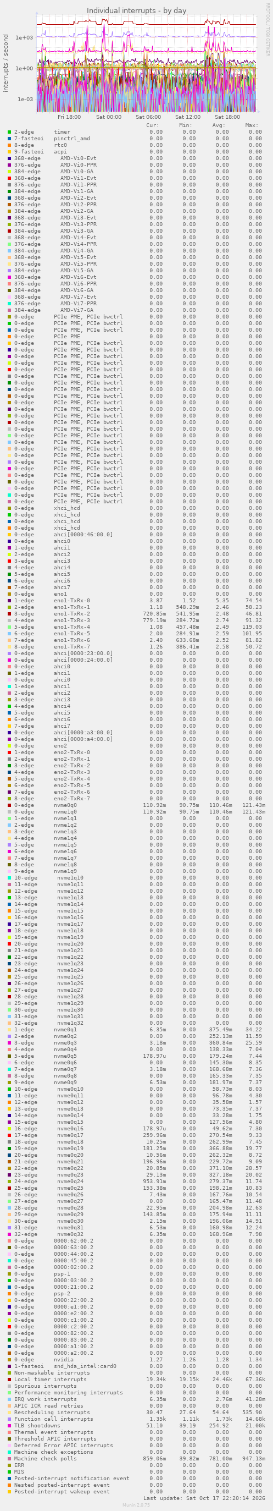Select the "Machine check polls" legend entry
Screen dimensions: 273x1511
(x=45, y=1458)
